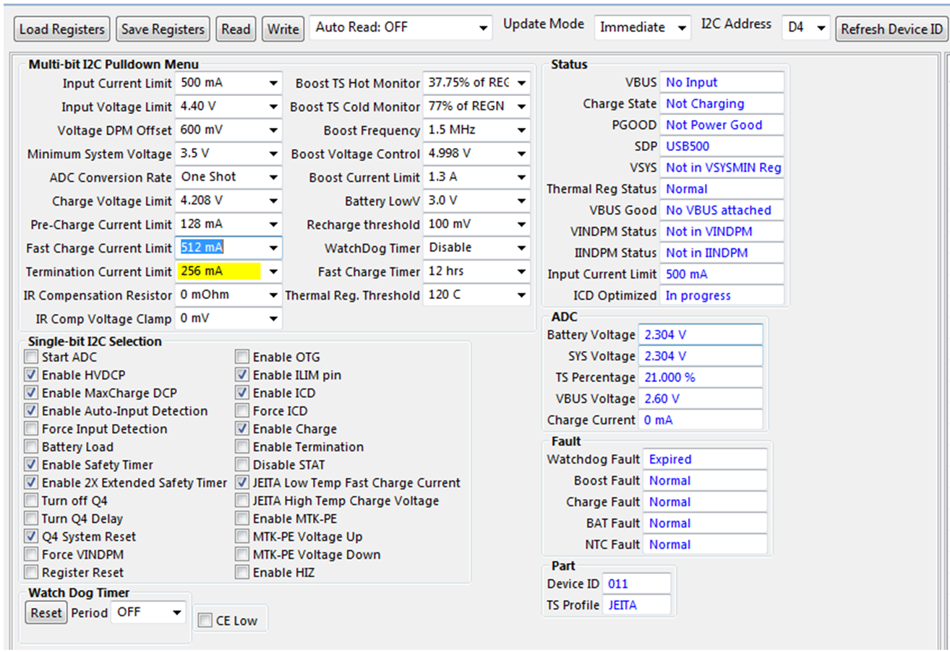Click the Save Registers button
This screenshot has height=652, width=950.
(x=162, y=29)
